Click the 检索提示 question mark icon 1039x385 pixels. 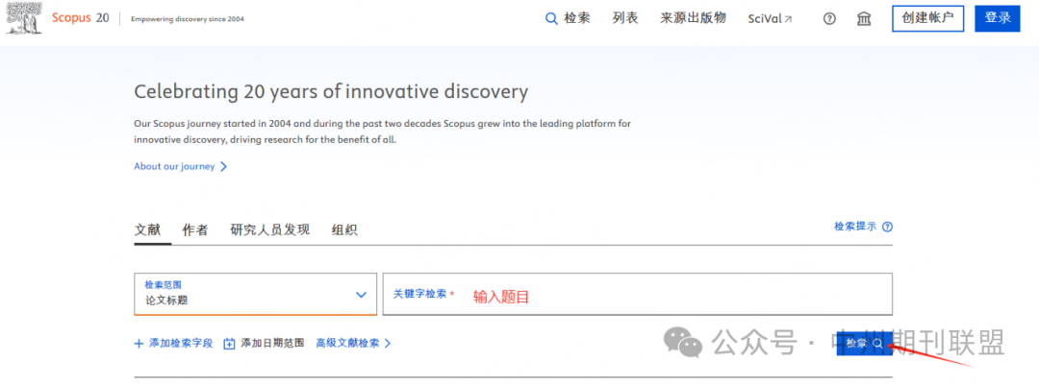[887, 227]
